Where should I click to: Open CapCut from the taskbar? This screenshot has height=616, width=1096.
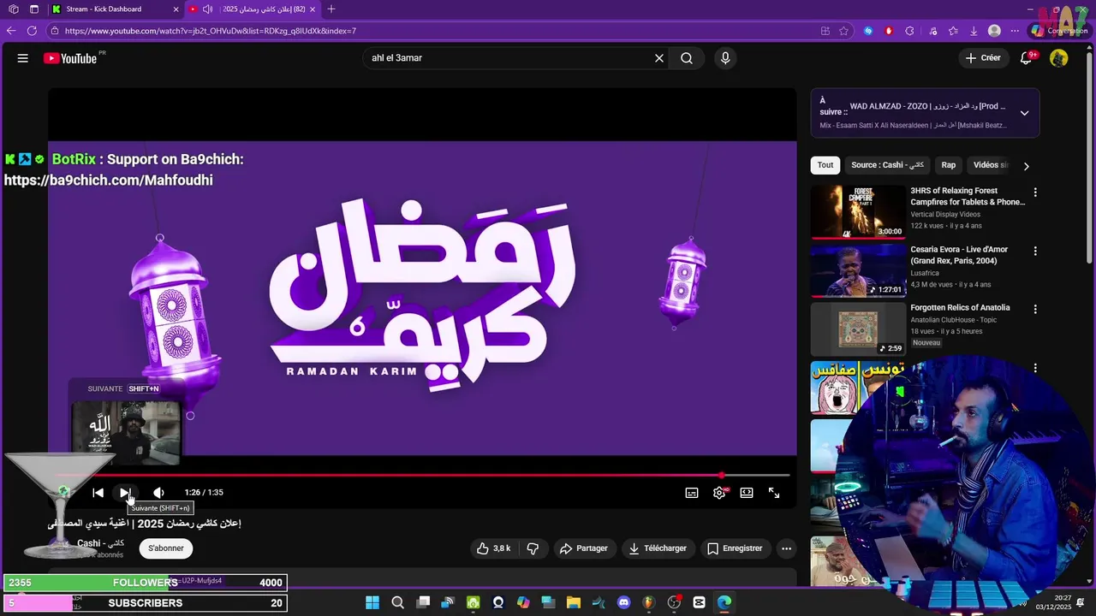(699, 602)
